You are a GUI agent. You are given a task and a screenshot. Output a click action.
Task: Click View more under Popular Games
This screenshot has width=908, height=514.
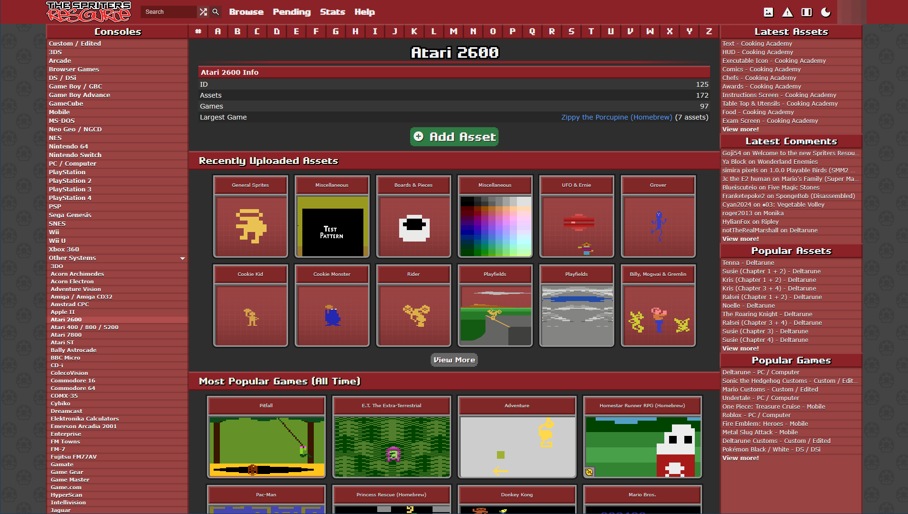pos(741,458)
